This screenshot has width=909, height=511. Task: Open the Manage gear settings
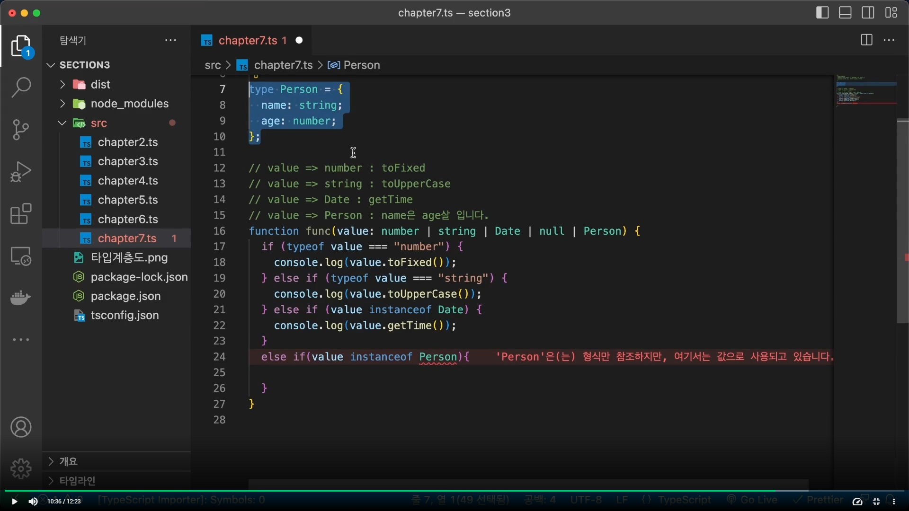21,468
